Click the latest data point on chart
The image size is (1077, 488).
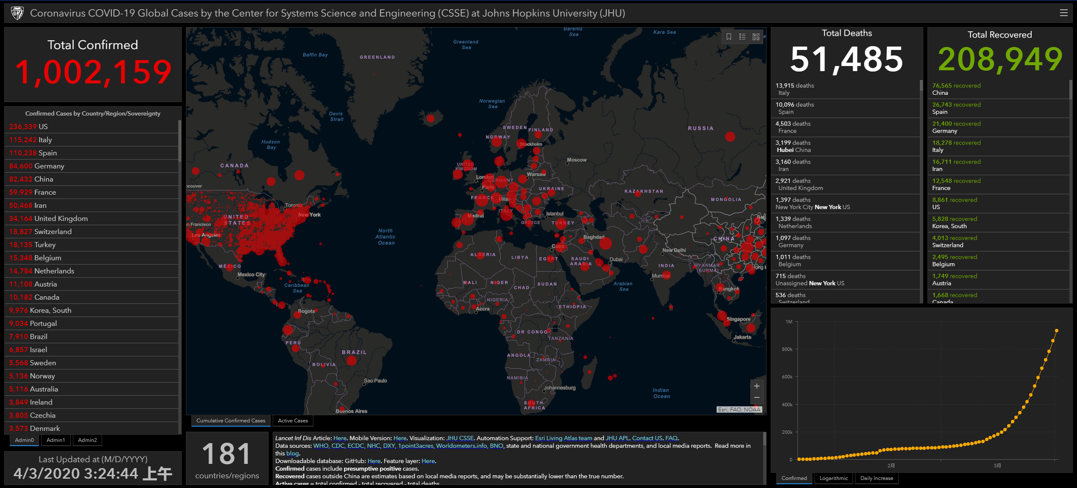[1056, 331]
